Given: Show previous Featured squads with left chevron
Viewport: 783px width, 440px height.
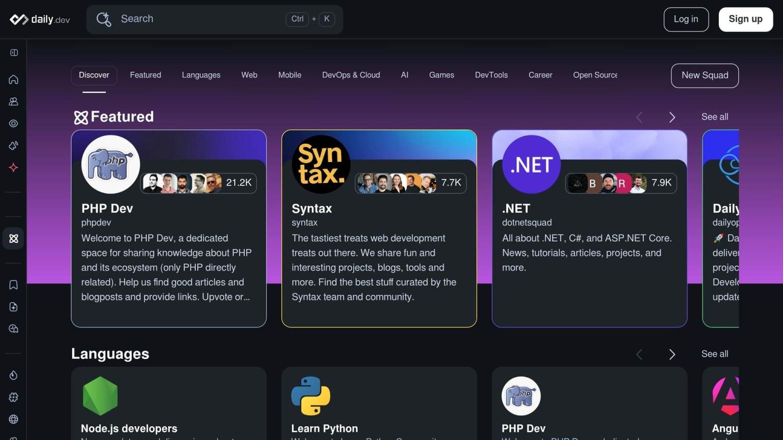Looking at the screenshot, I should tap(639, 117).
